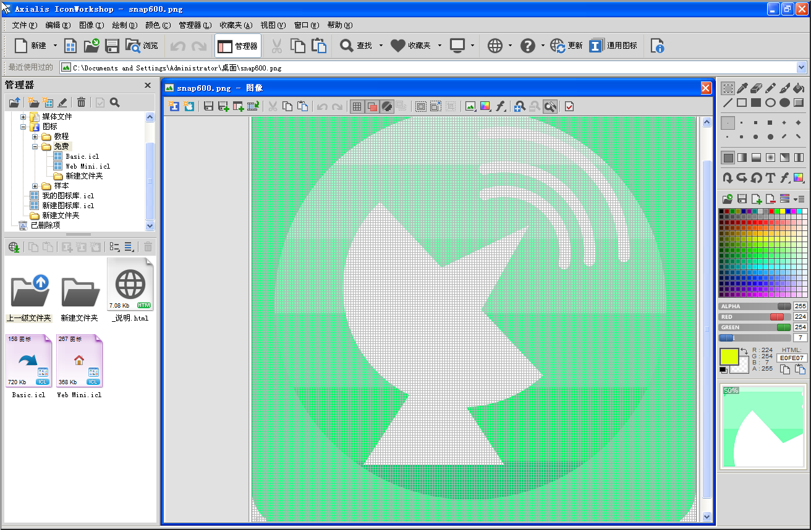Select the line drawing tool
The width and height of the screenshot is (811, 530).
pos(728,103)
